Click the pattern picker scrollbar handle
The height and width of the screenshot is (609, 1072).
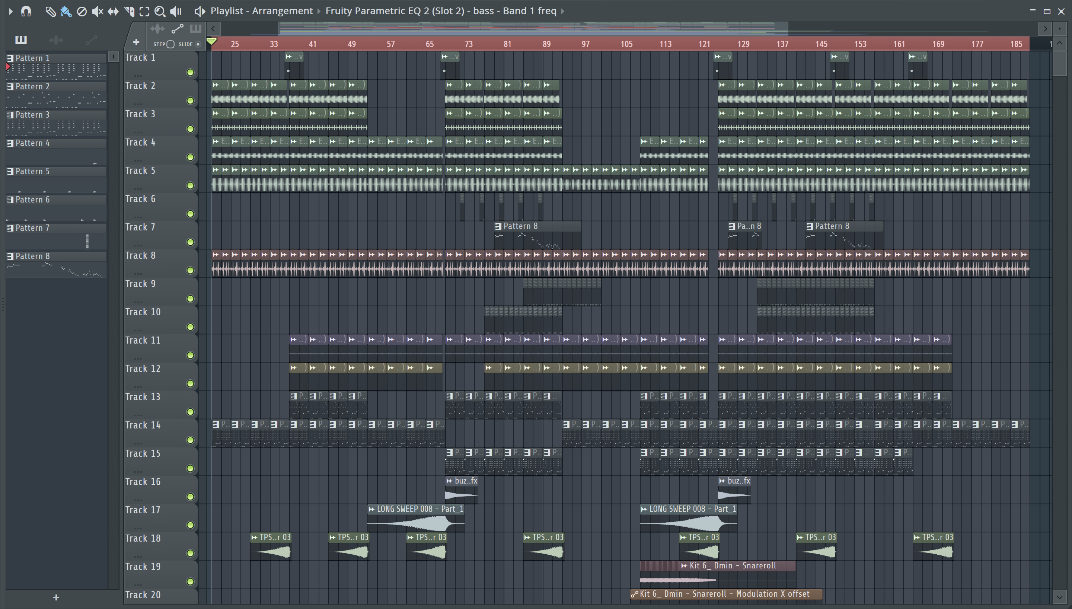pyautogui.click(x=113, y=57)
